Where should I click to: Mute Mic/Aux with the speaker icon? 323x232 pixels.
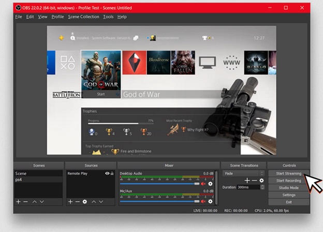click(x=203, y=202)
